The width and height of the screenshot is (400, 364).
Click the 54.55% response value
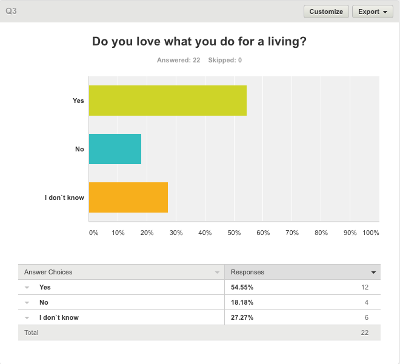tap(242, 287)
